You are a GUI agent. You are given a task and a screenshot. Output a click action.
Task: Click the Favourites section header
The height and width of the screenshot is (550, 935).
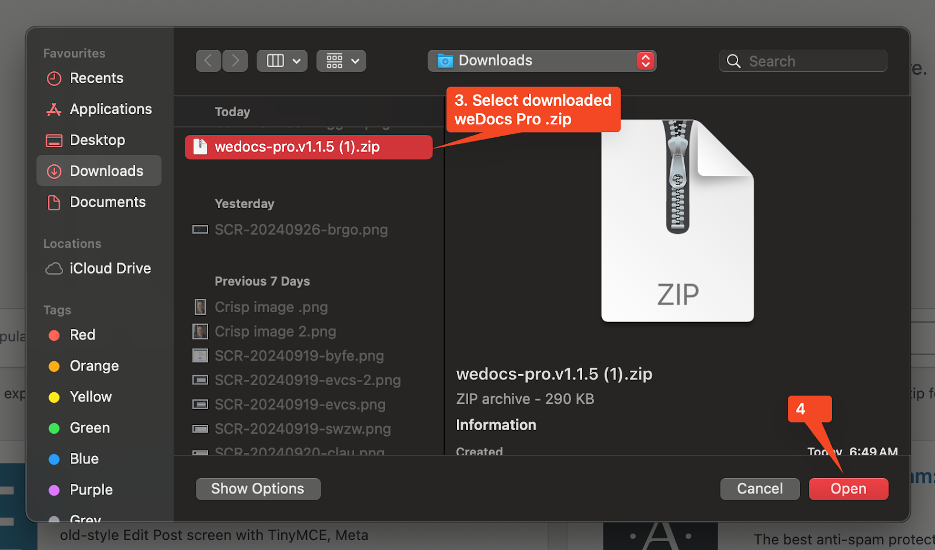74,53
